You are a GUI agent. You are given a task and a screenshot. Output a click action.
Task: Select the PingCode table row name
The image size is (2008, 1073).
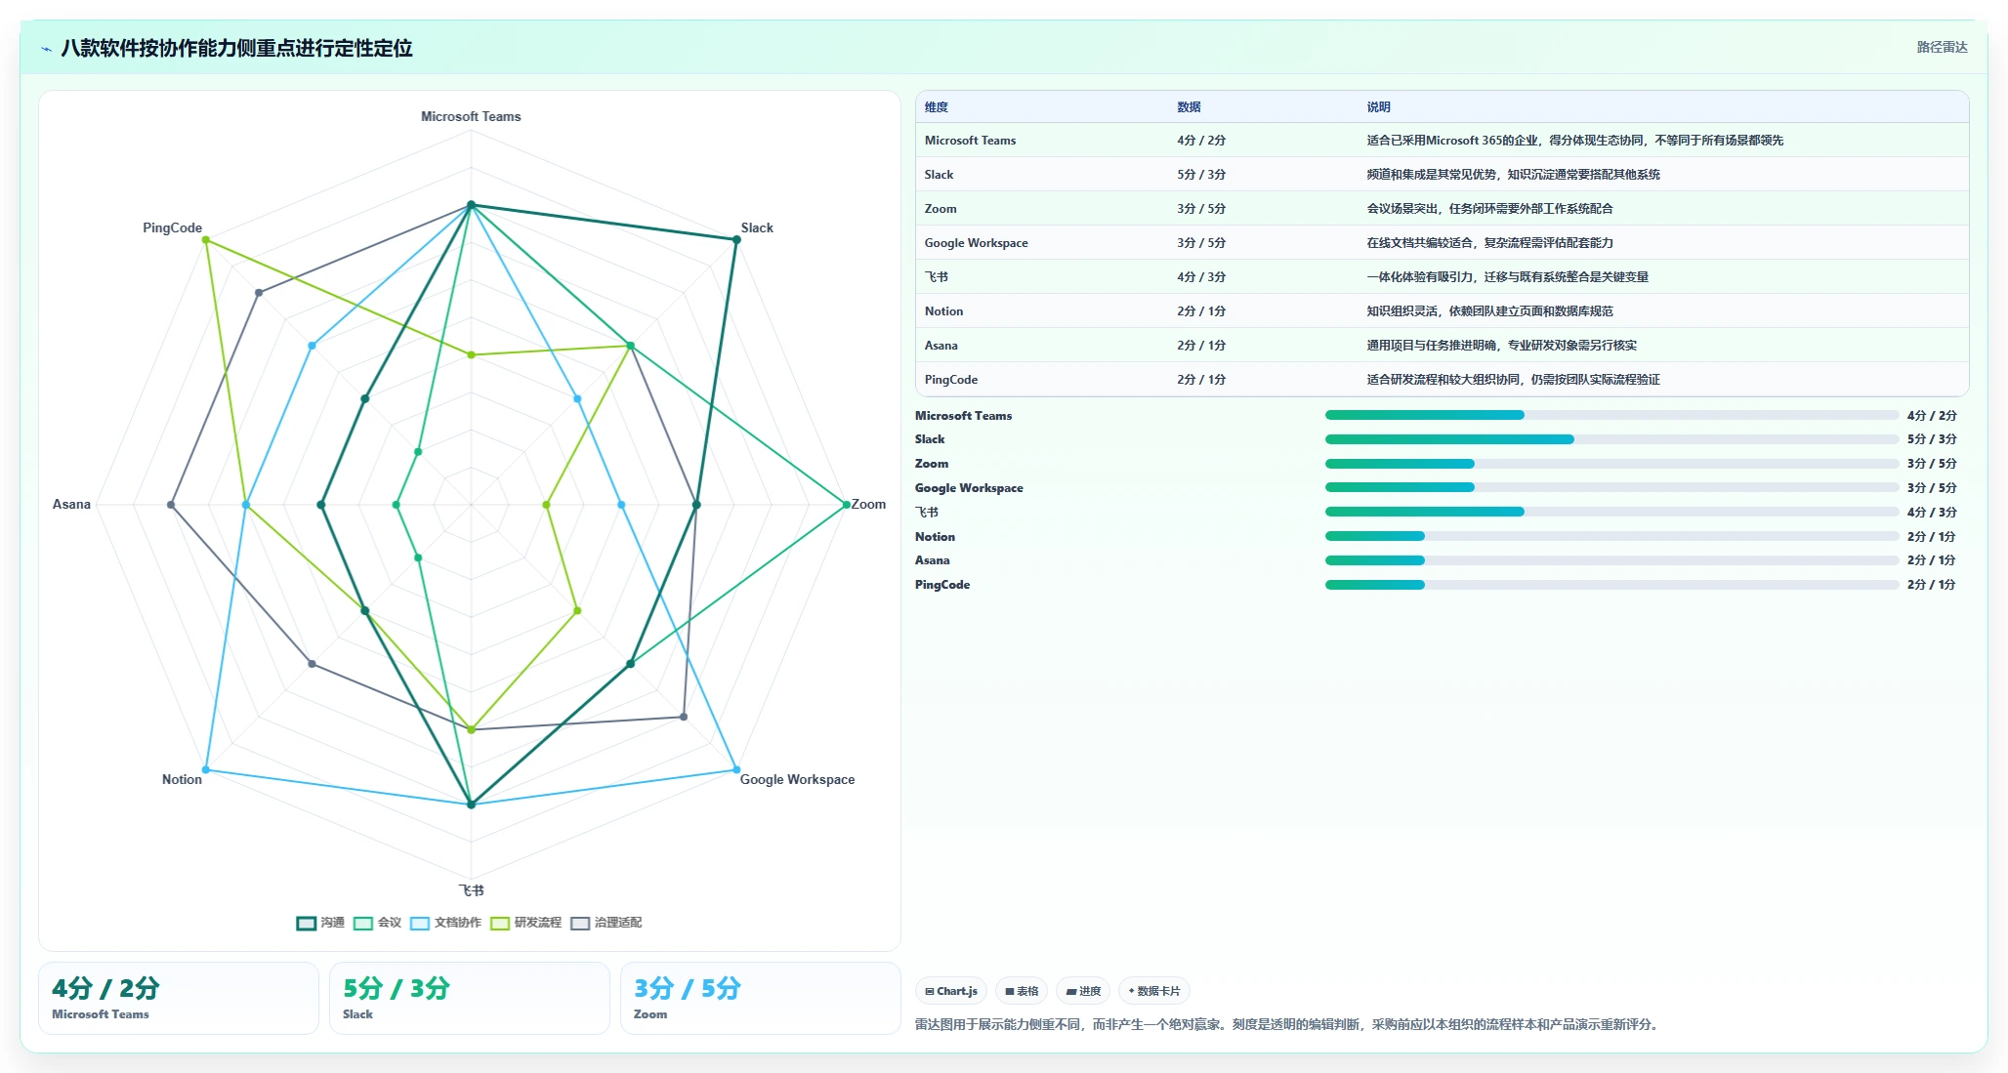click(x=950, y=380)
